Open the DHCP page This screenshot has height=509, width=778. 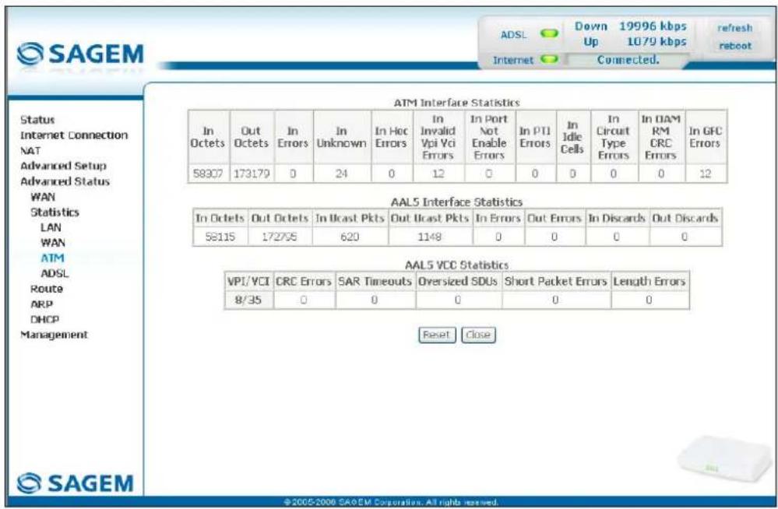[44, 320]
